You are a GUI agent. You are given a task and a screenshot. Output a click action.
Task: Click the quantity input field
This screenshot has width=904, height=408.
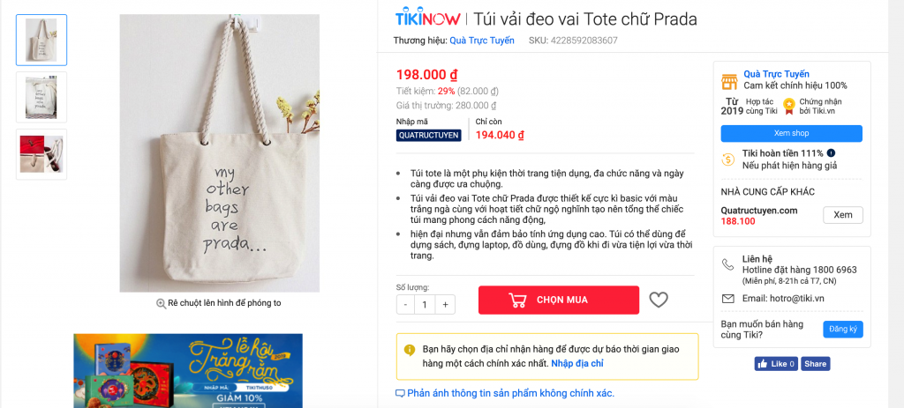click(425, 304)
